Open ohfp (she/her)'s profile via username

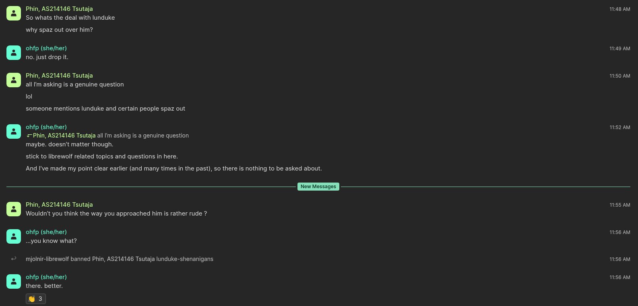[x=46, y=48]
